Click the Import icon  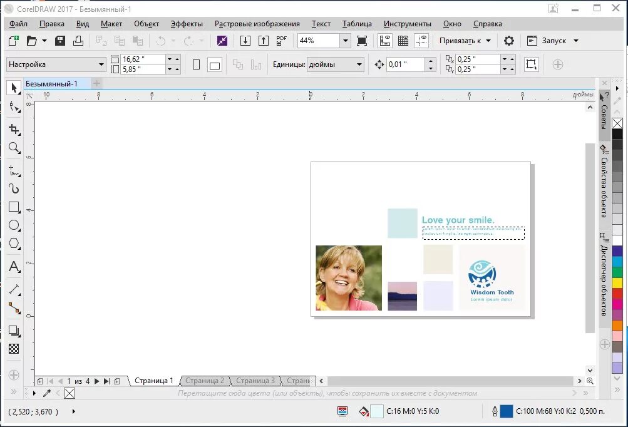click(x=245, y=41)
